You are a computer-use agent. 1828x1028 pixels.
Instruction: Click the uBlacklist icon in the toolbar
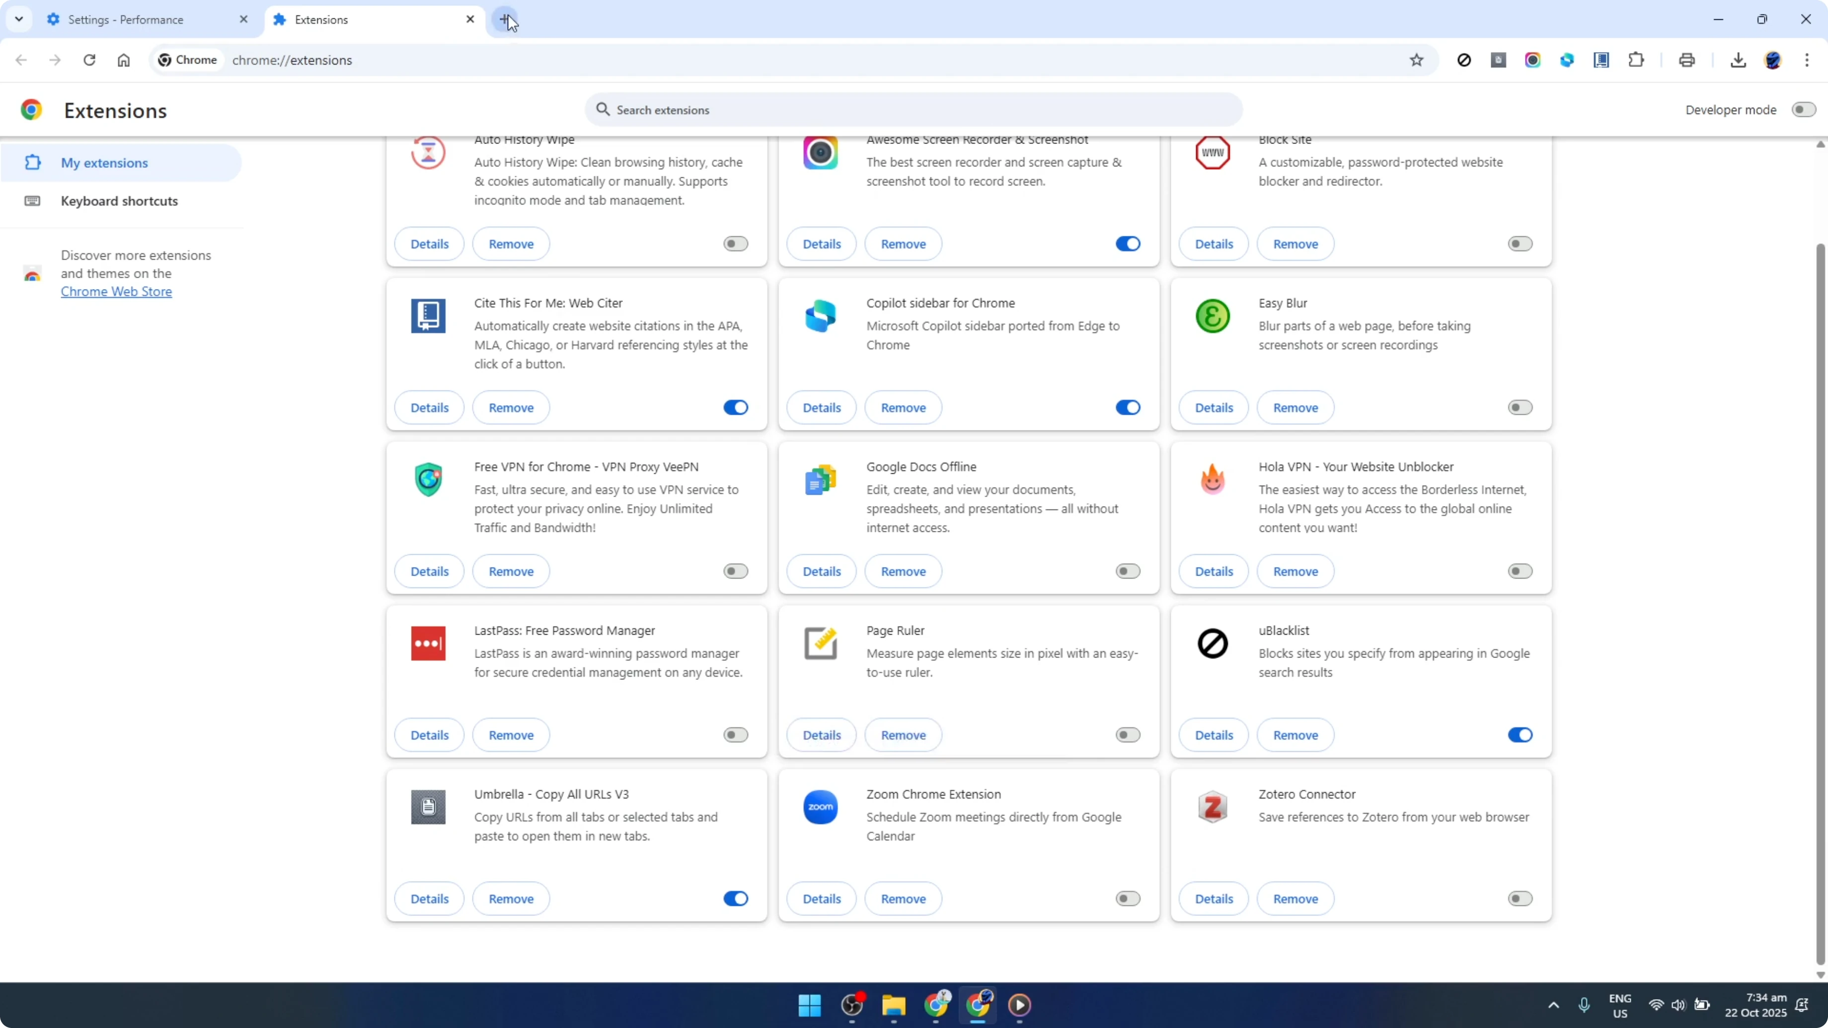1464,60
